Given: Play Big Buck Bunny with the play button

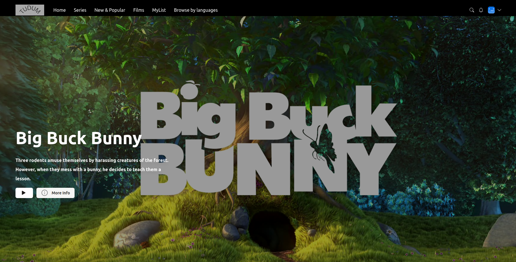Looking at the screenshot, I should pos(24,193).
